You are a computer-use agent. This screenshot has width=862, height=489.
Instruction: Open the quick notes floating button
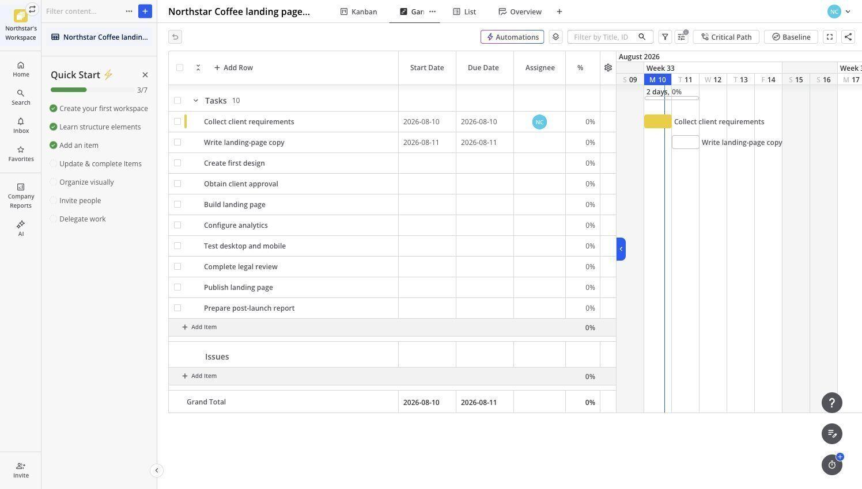point(832,434)
